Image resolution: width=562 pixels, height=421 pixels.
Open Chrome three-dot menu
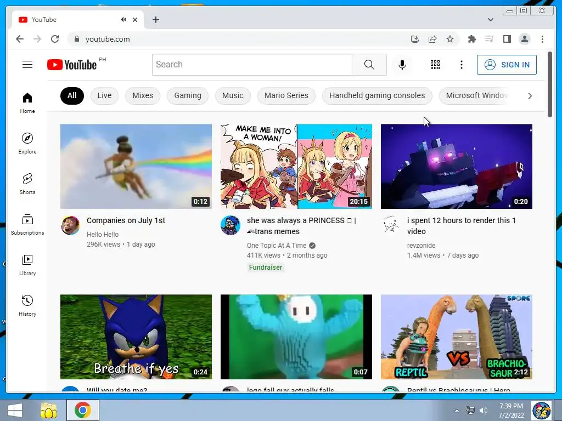click(x=542, y=39)
